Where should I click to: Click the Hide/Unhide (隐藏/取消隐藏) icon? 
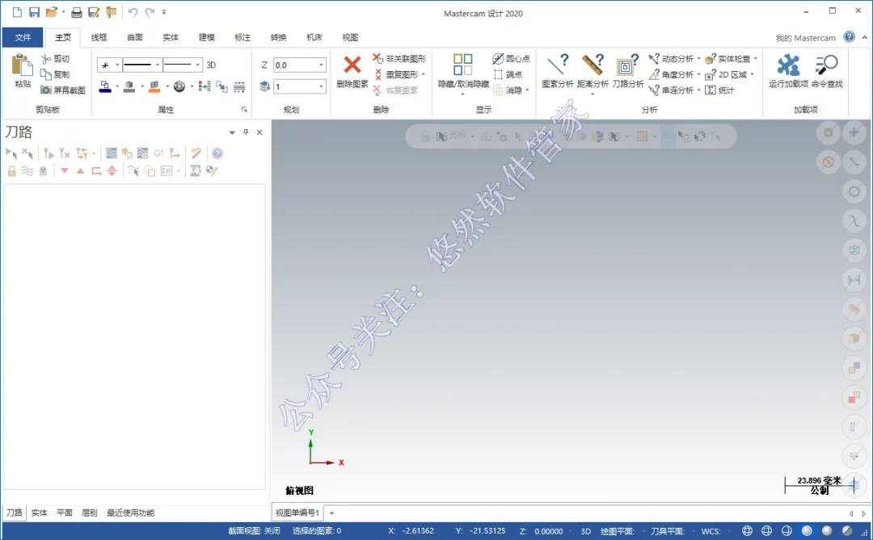click(x=462, y=65)
